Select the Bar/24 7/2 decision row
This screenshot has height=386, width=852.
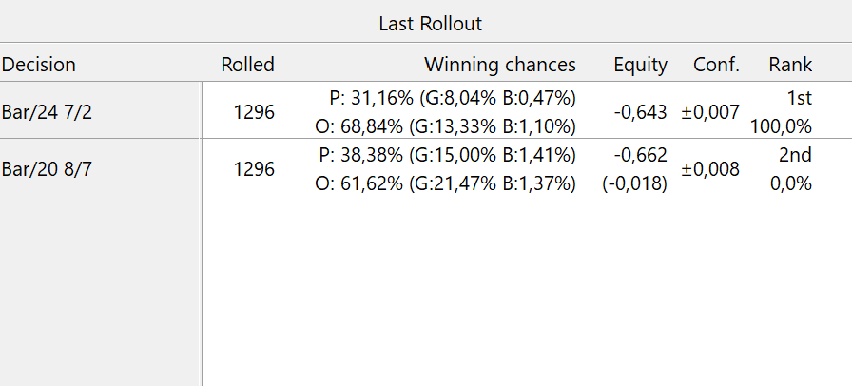point(48,111)
